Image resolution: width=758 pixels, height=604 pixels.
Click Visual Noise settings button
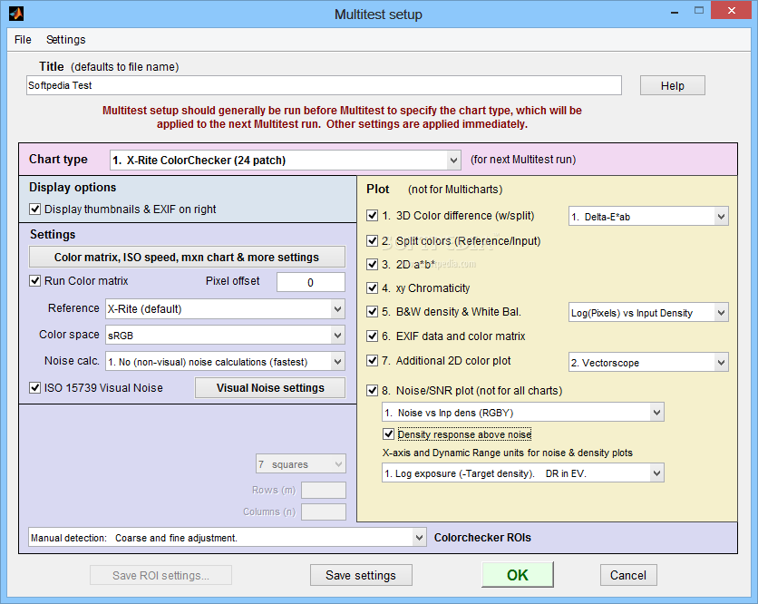pyautogui.click(x=270, y=388)
